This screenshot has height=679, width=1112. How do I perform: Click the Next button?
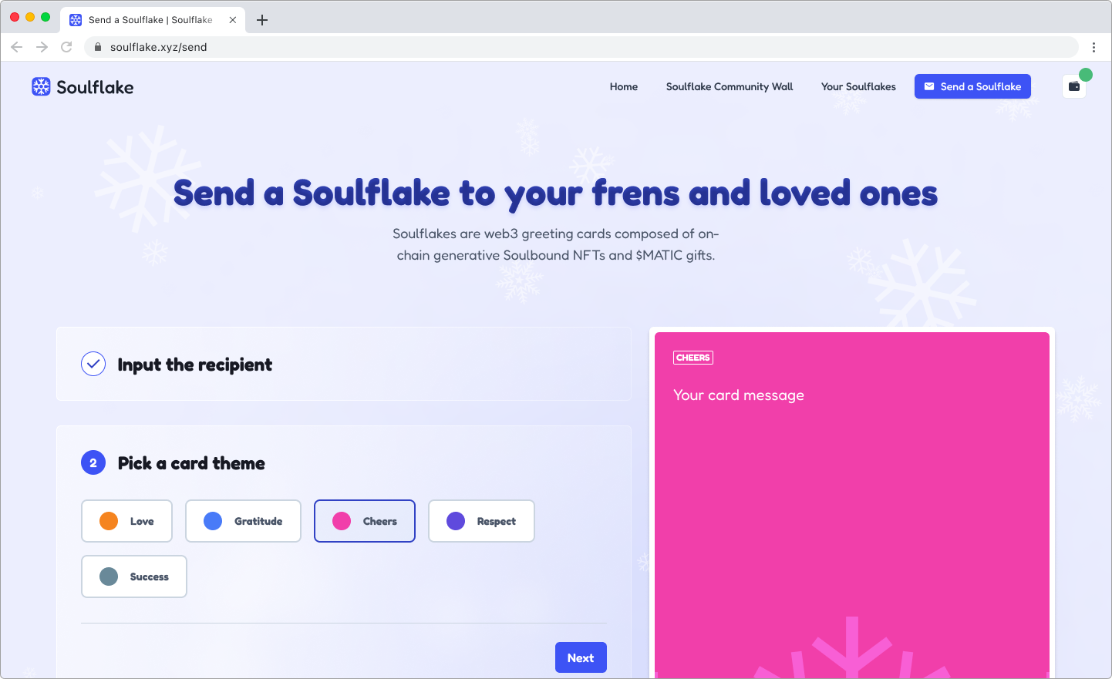point(581,657)
